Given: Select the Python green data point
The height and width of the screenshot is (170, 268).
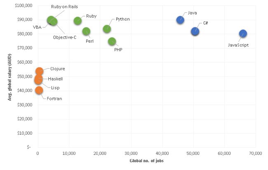Looking at the screenshot, I should [107, 29].
